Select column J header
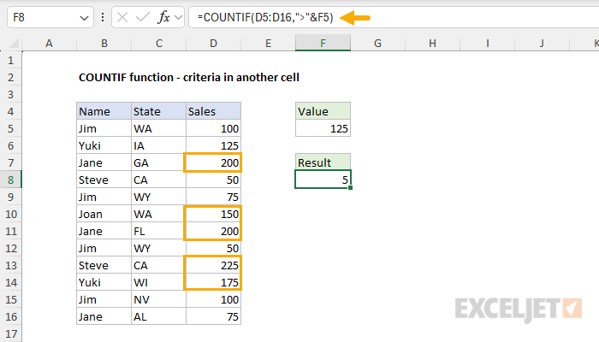 coord(542,43)
